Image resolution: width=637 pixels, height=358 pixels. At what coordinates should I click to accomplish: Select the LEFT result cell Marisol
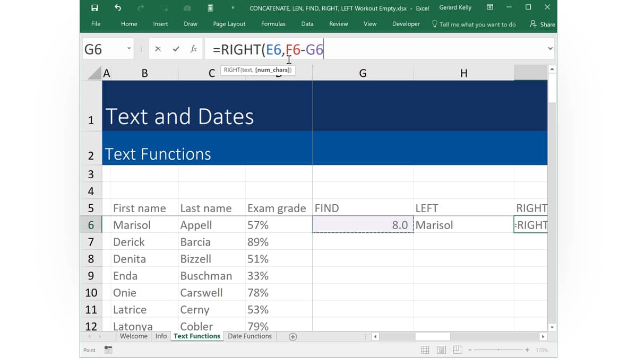point(464,225)
